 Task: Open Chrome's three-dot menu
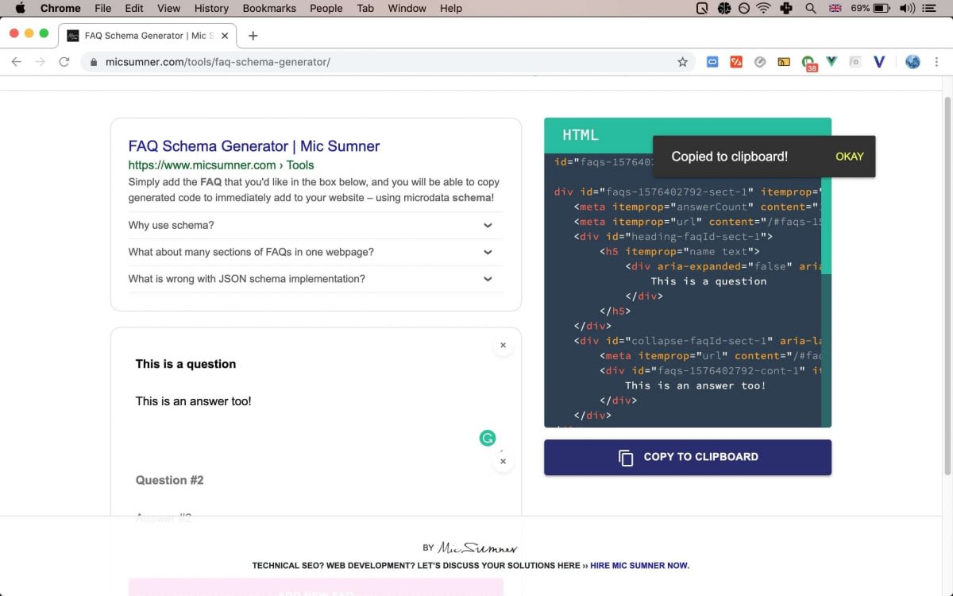pos(938,62)
